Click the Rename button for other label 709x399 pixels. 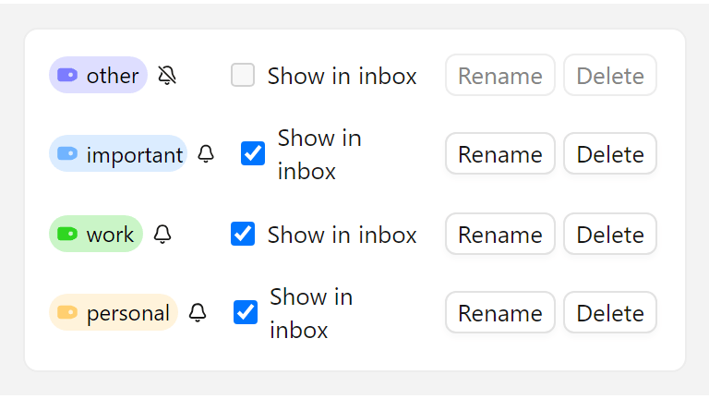500,76
